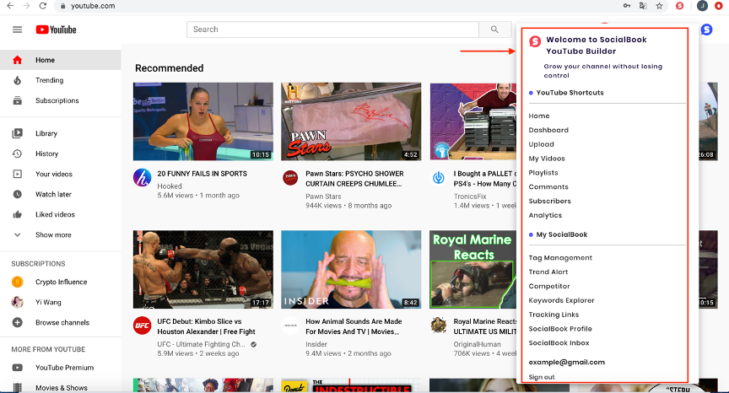Focus the YouTube search field
Viewport: 729px width, 393px height.
click(x=333, y=30)
